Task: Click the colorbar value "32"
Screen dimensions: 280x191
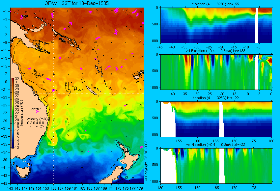Action: [x=17, y=79]
